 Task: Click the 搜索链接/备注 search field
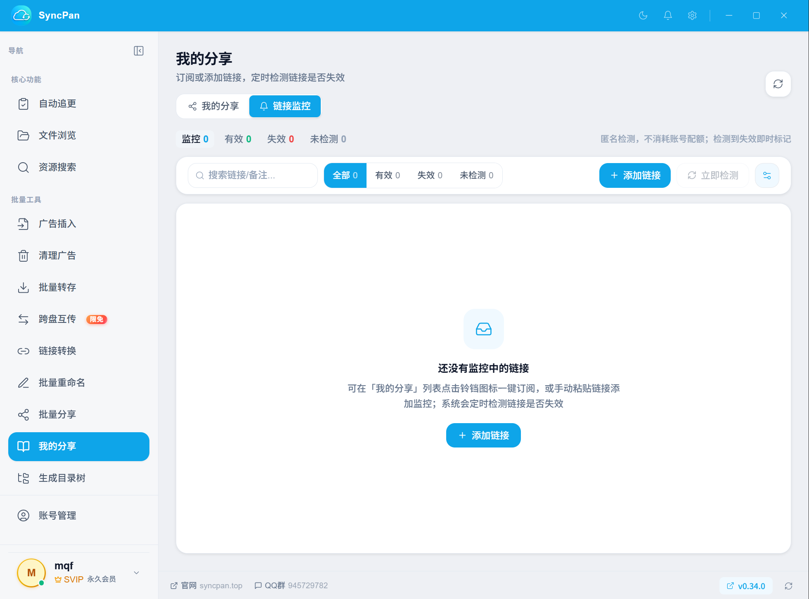click(253, 175)
